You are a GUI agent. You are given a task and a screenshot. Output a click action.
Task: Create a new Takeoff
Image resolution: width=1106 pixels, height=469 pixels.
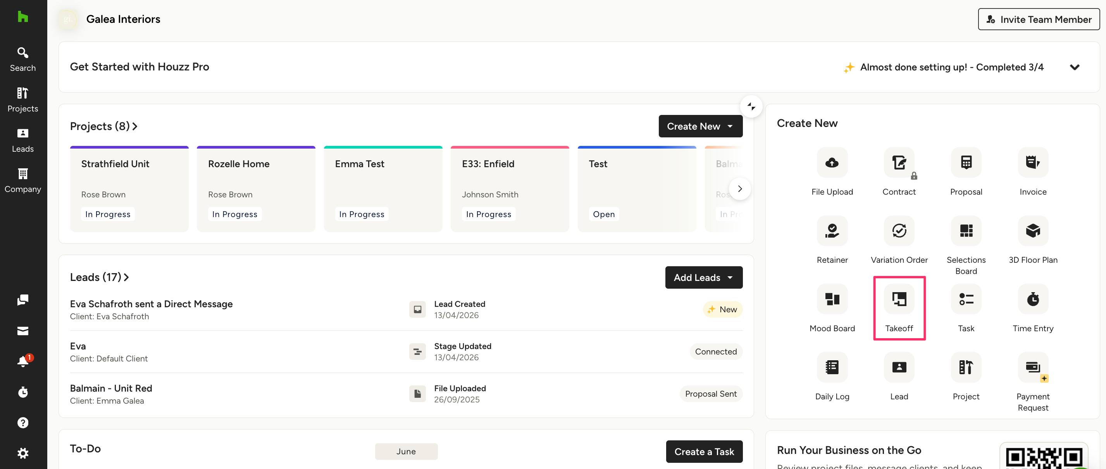click(x=899, y=308)
